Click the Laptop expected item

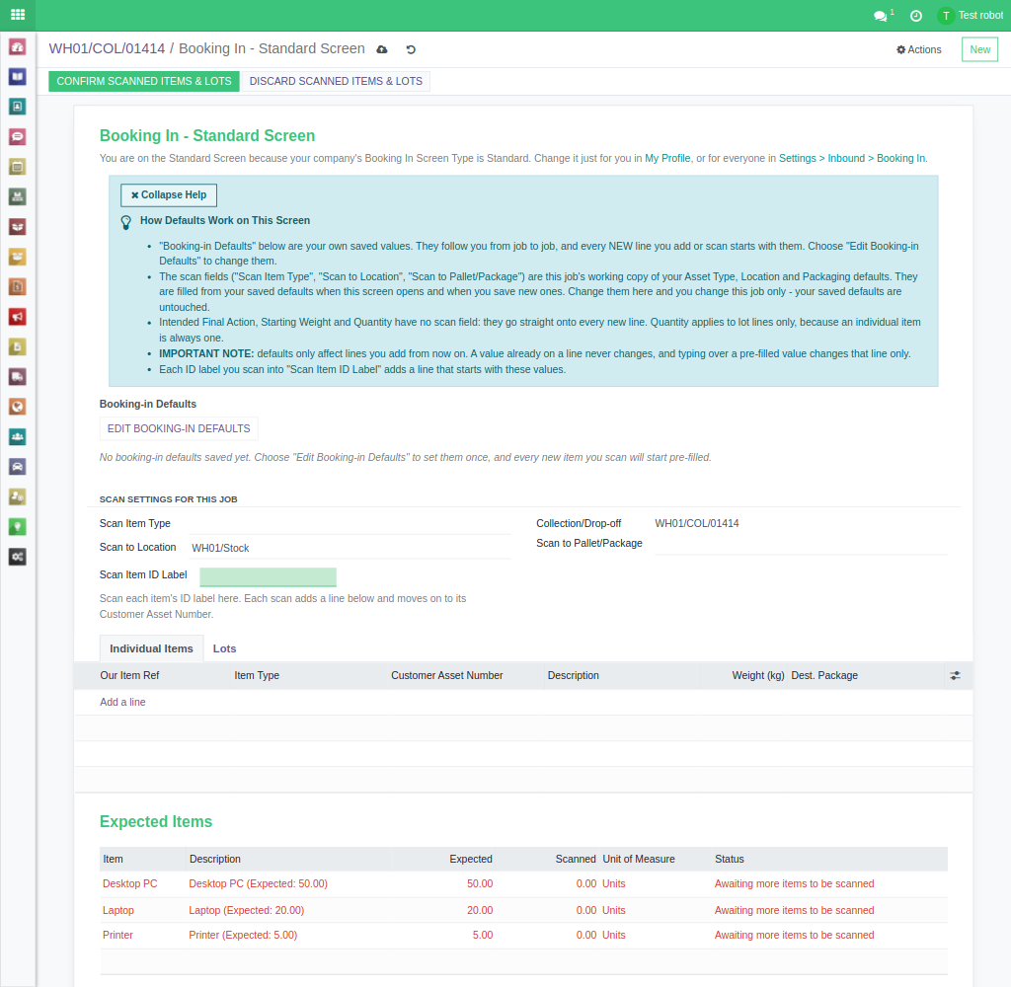(118, 910)
